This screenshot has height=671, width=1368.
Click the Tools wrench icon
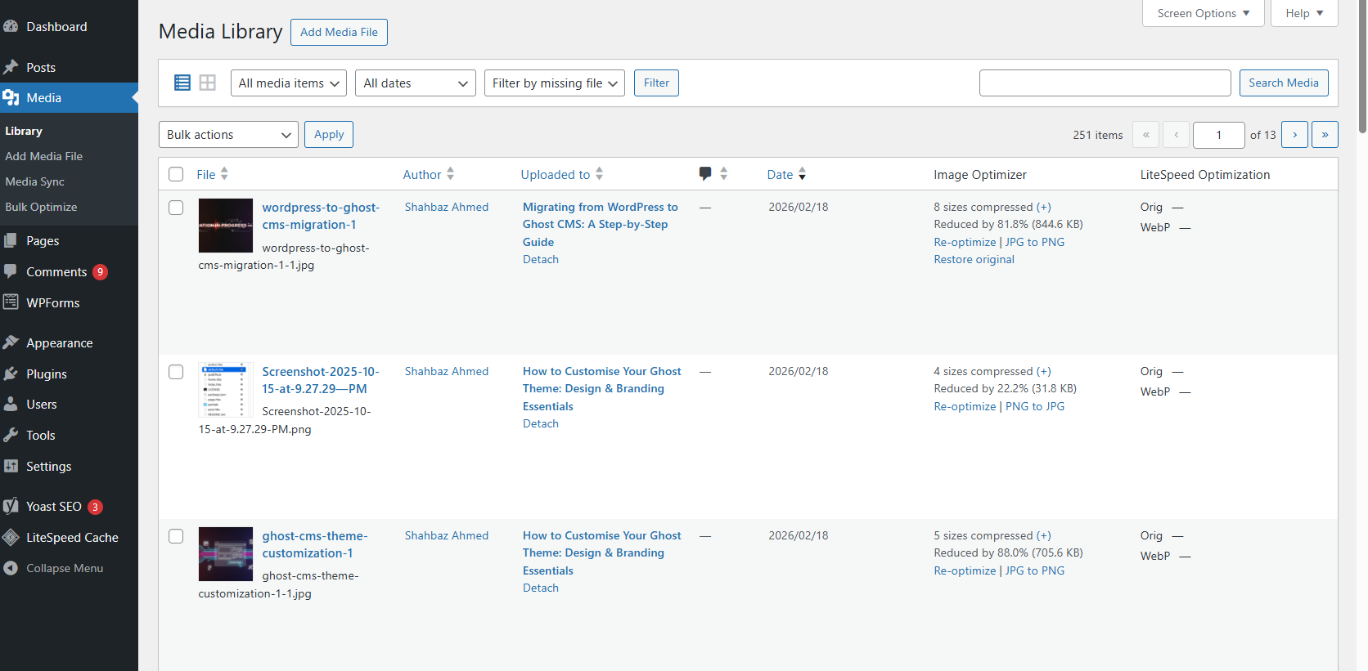point(11,435)
